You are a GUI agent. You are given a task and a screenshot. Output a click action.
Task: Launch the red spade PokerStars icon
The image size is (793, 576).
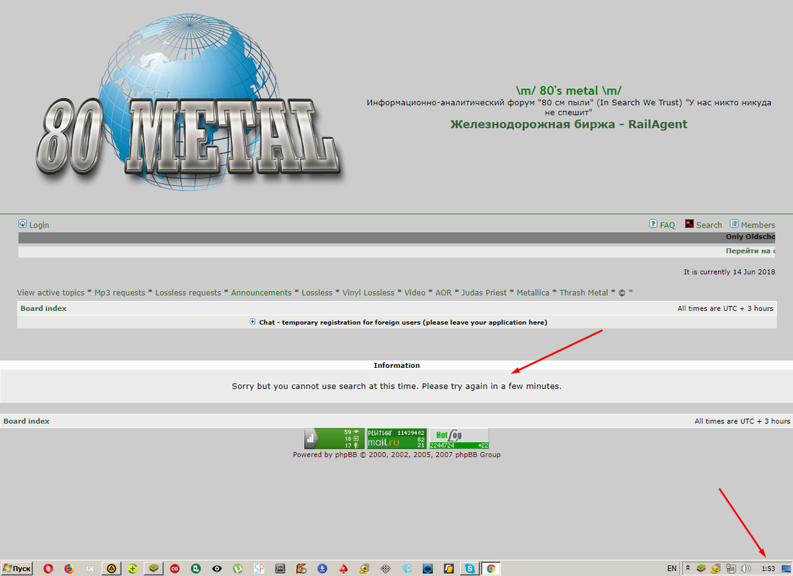343,568
